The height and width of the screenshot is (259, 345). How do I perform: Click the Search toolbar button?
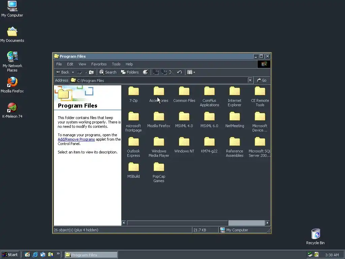point(108,72)
